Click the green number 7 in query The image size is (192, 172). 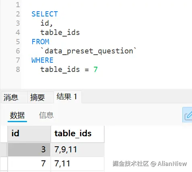point(95,70)
